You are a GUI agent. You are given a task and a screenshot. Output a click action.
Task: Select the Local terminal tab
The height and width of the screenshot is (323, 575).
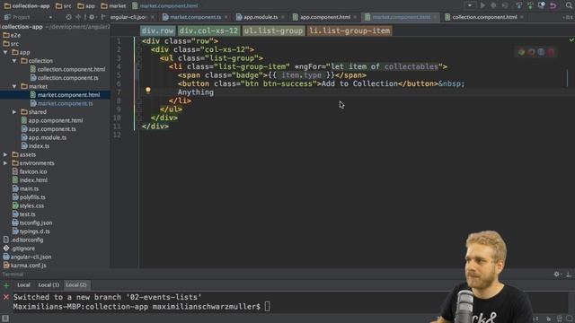click(x=23, y=285)
